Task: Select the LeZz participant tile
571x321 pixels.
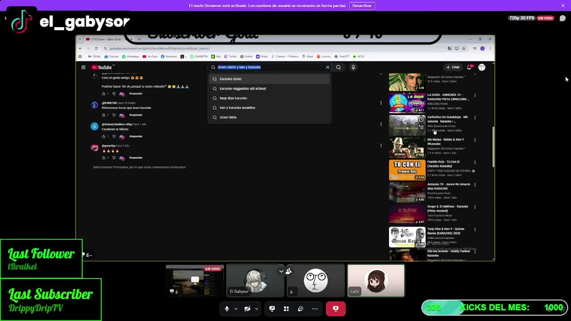Action: click(x=376, y=280)
